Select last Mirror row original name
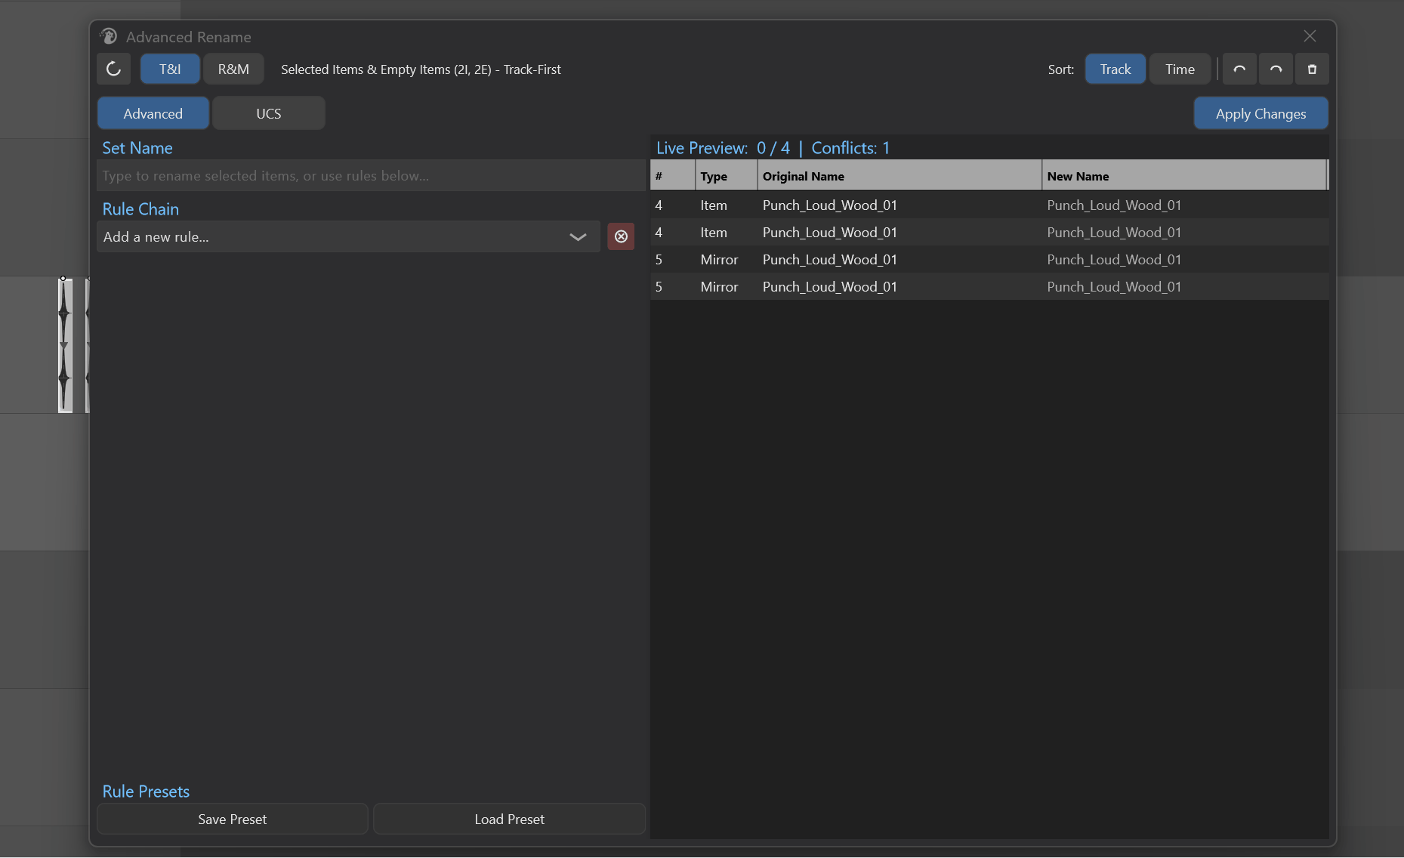The image size is (1404, 858). [830, 286]
